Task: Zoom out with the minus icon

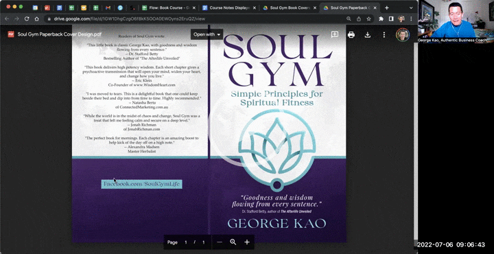Action: pos(220,242)
